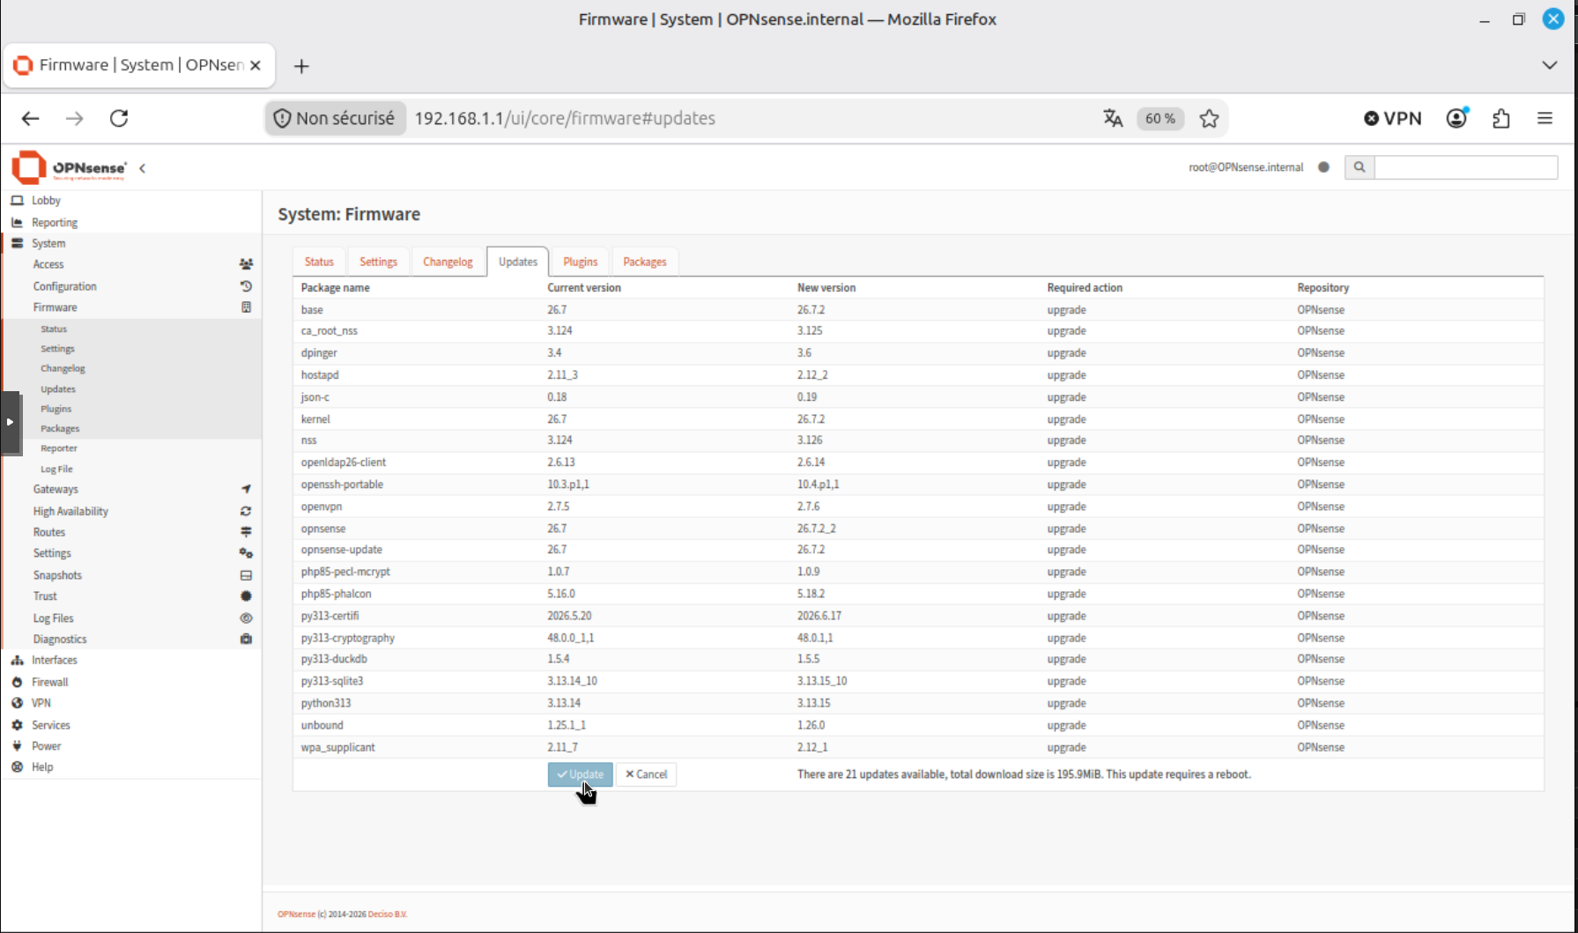Open Packages in the sidebar
The height and width of the screenshot is (933, 1578).
pyautogui.click(x=60, y=429)
